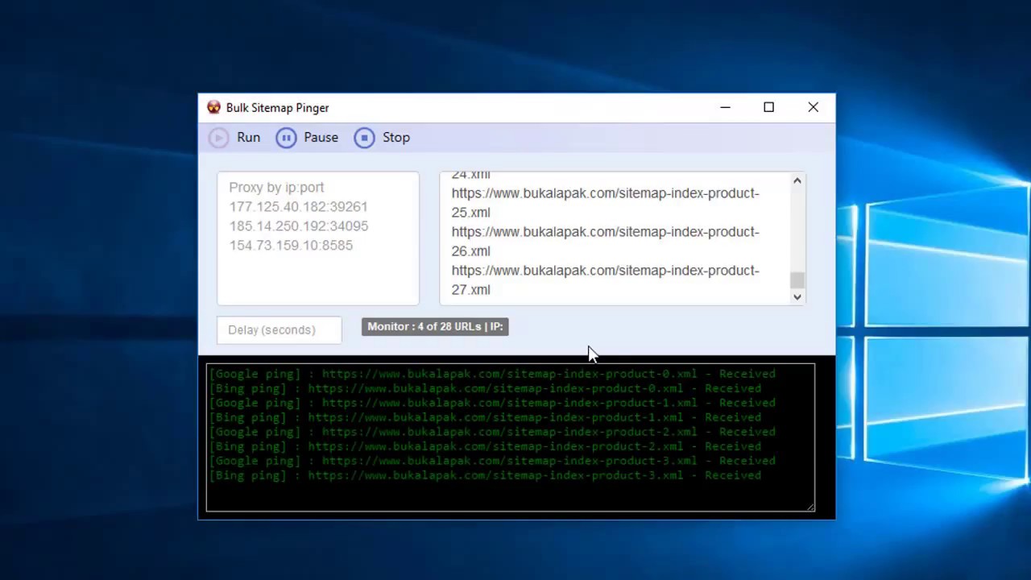Close the Bulk Sitemap Pinger window
The width and height of the screenshot is (1031, 580).
pos(813,107)
